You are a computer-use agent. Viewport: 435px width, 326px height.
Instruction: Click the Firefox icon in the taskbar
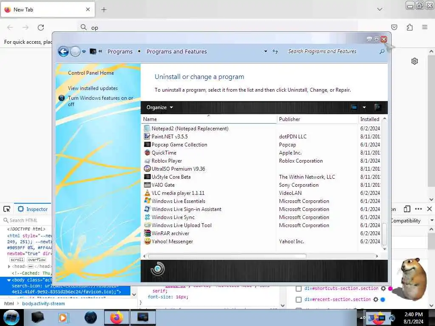click(116, 318)
